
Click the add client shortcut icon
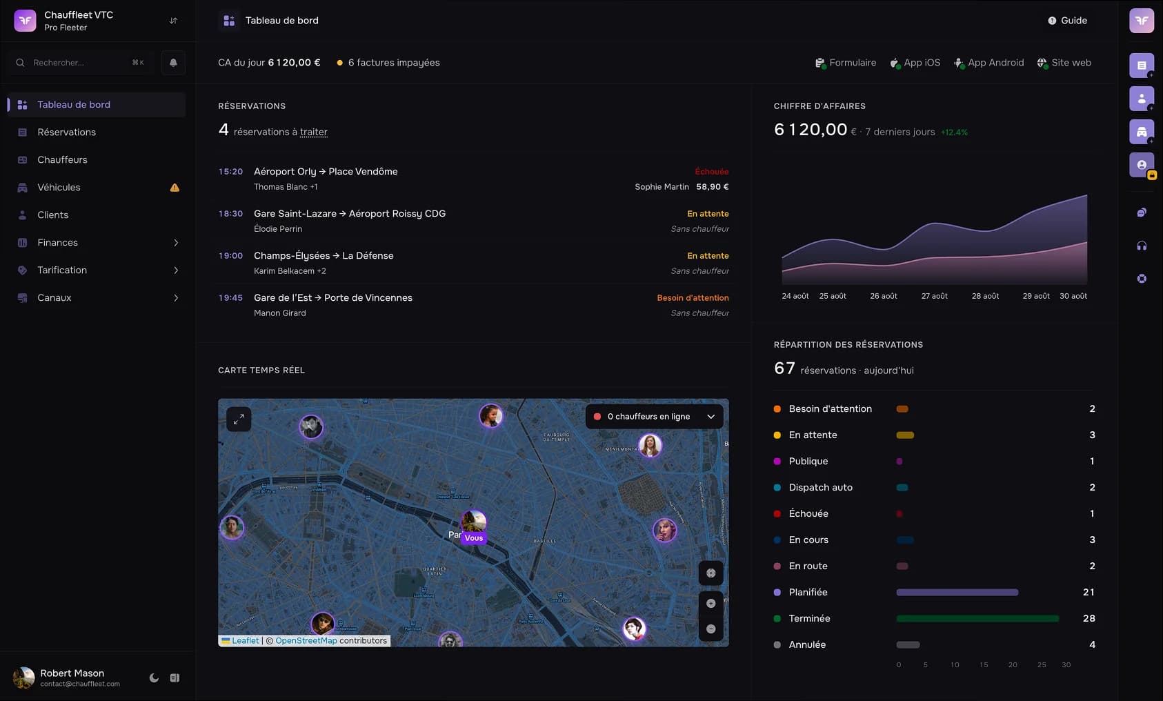click(1142, 99)
